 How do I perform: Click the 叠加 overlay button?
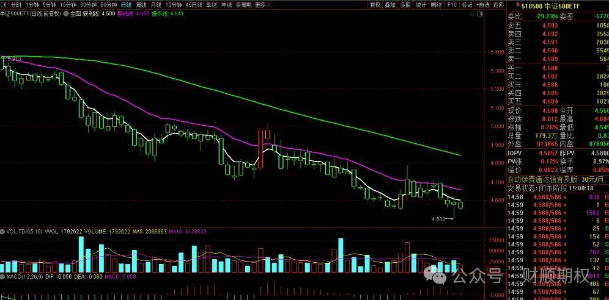coord(390,5)
